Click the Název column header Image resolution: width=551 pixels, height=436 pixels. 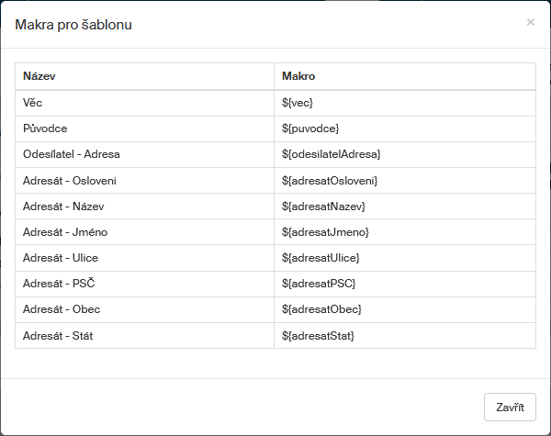pyautogui.click(x=40, y=76)
